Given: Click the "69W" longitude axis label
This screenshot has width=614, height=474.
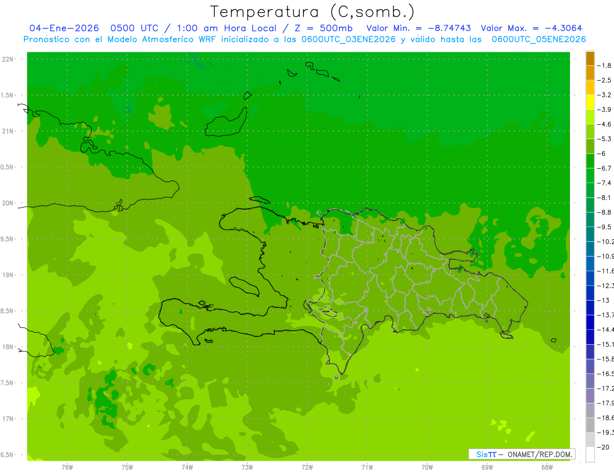Looking at the screenshot, I should [487, 467].
